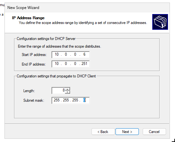Click second 255 octet of Subnet mask
The image size is (175, 142).
click(66, 100)
